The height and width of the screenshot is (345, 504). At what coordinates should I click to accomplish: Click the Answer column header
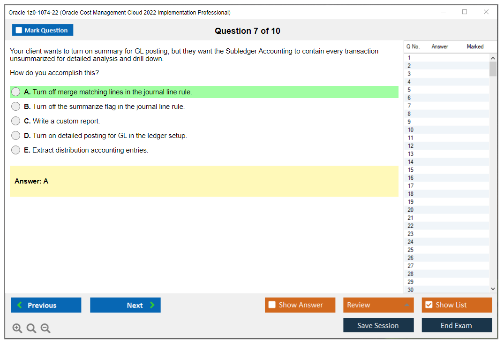440,46
